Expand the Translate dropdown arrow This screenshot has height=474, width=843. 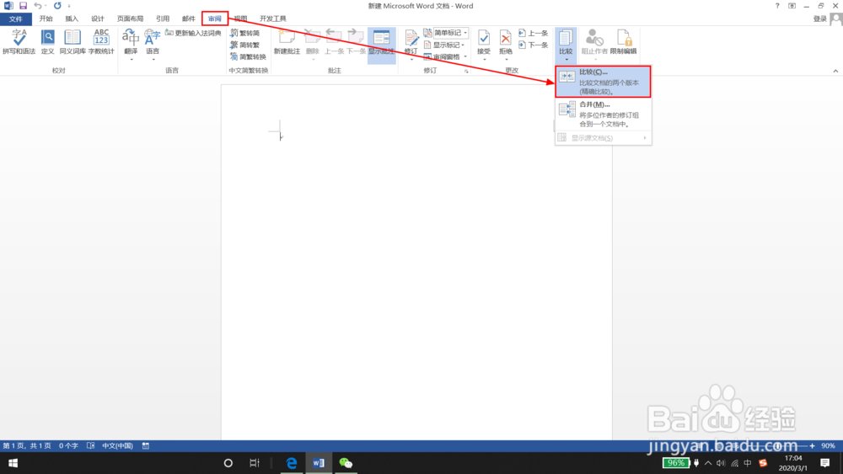pyautogui.click(x=132, y=59)
